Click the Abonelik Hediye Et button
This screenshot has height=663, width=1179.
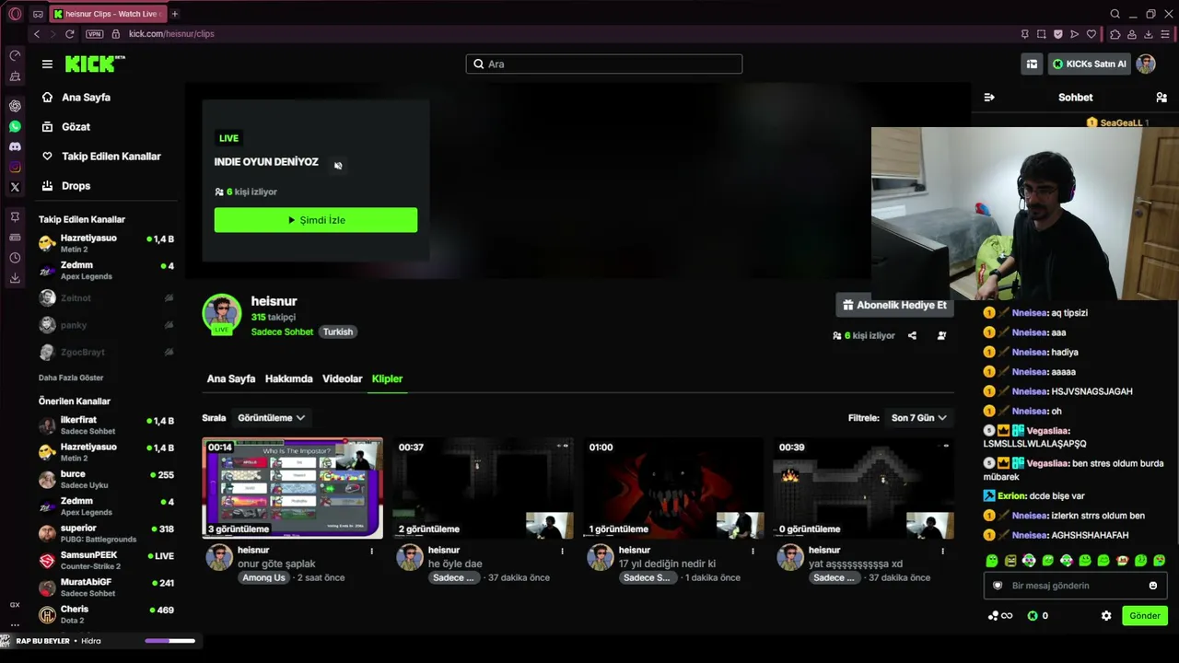(895, 305)
